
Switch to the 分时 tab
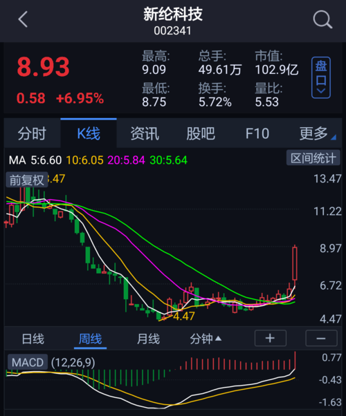click(x=32, y=133)
